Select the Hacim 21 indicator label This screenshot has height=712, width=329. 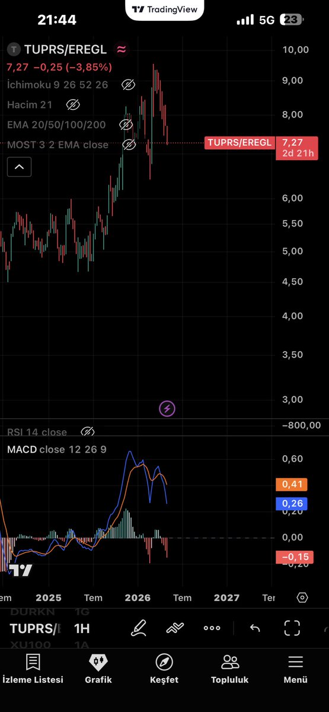(30, 105)
